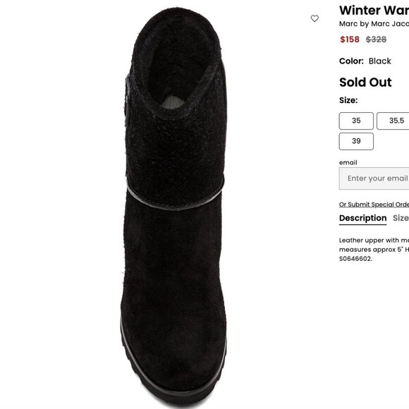This screenshot has height=409, width=409.
Task: Add boot to wishlist with heart icon
Action: (x=315, y=18)
